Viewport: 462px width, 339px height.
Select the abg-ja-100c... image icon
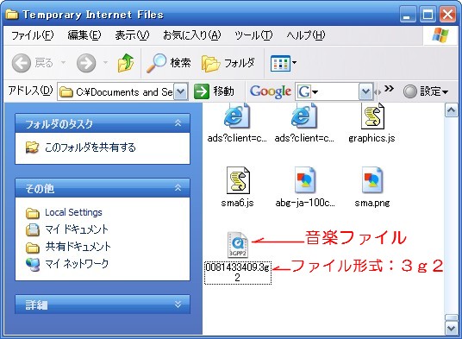[x=305, y=180]
